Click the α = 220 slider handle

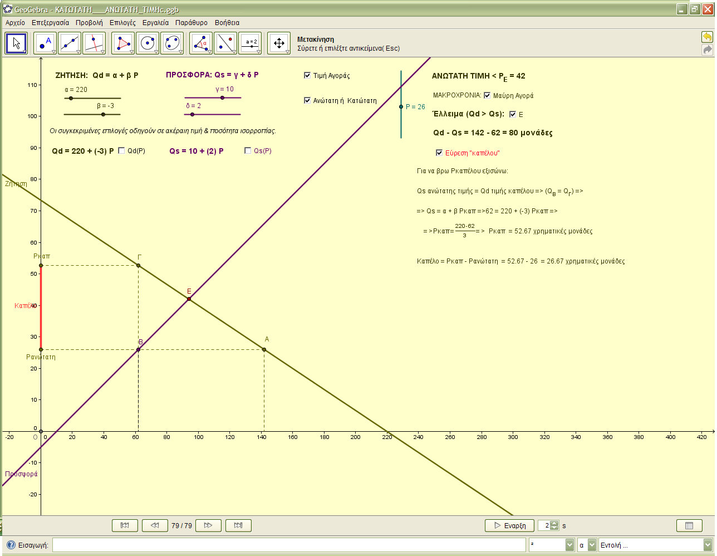point(71,99)
